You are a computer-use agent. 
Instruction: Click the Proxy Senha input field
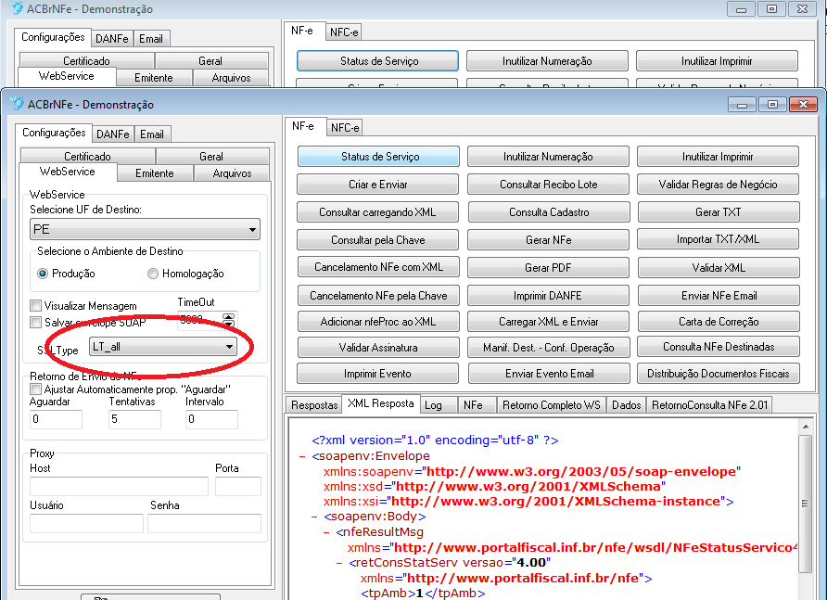click(x=204, y=523)
